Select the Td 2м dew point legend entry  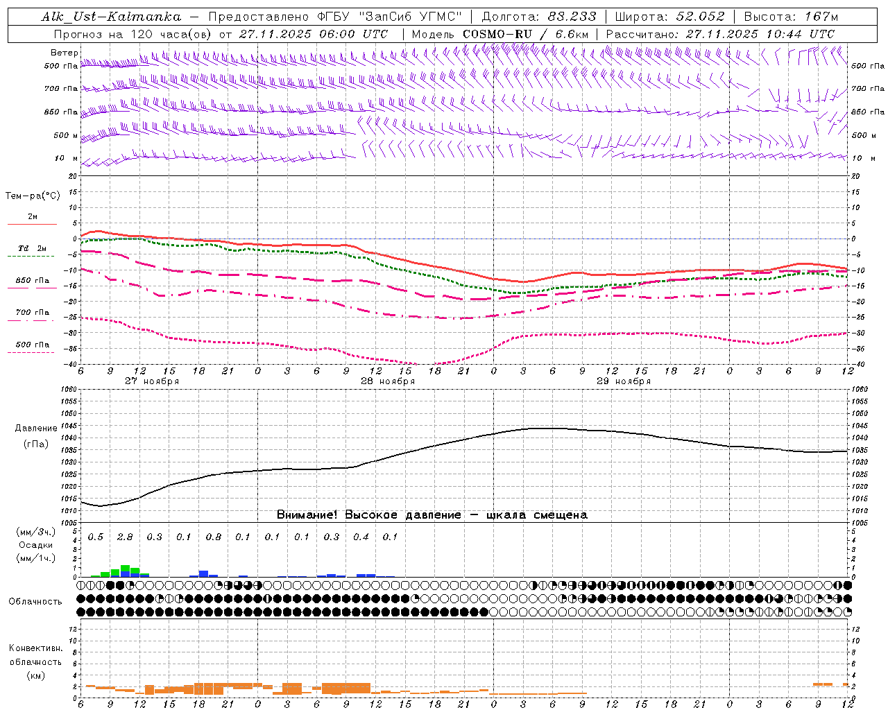[x=33, y=248]
